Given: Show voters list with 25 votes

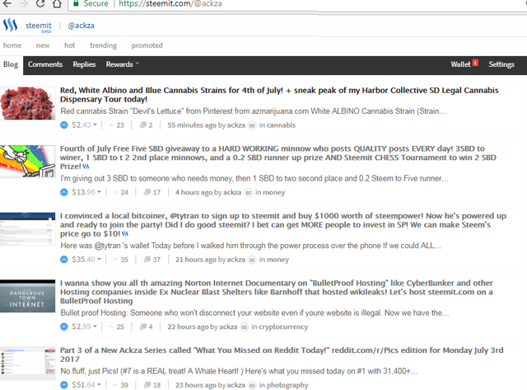Looking at the screenshot, I should point(116,327).
